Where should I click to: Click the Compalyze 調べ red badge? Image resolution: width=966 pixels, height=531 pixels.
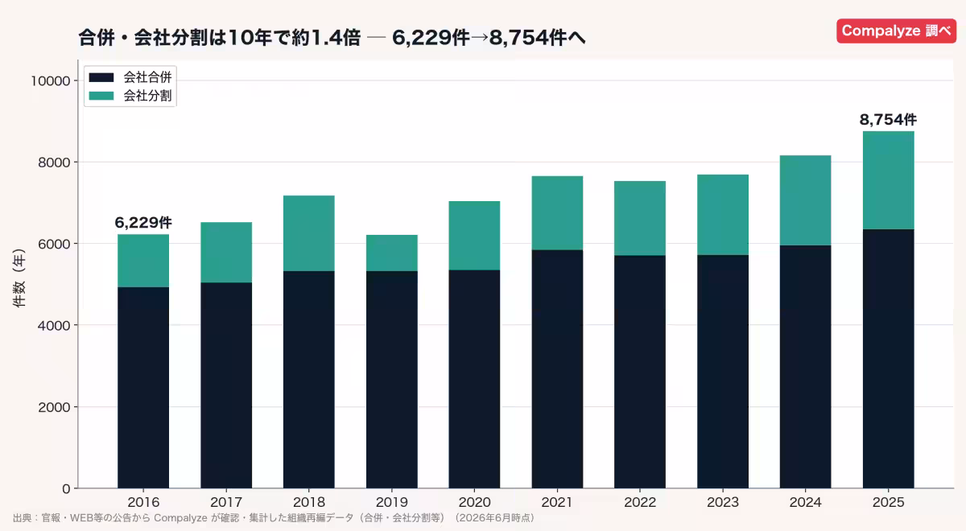click(897, 31)
